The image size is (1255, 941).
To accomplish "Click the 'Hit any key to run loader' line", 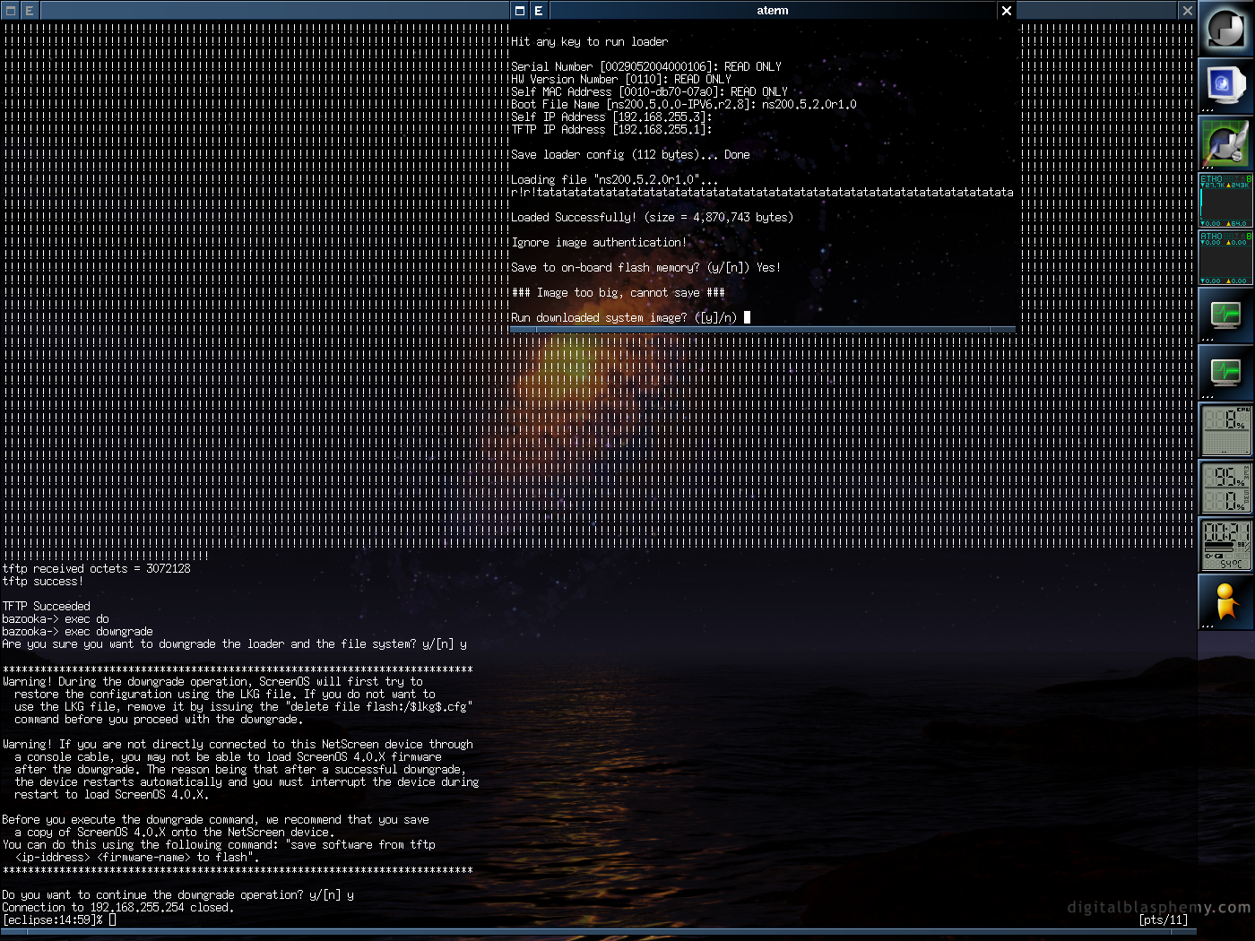I will pyautogui.click(x=589, y=42).
